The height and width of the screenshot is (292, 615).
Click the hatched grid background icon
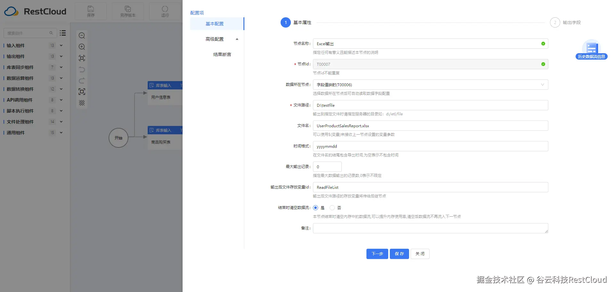tap(82, 103)
